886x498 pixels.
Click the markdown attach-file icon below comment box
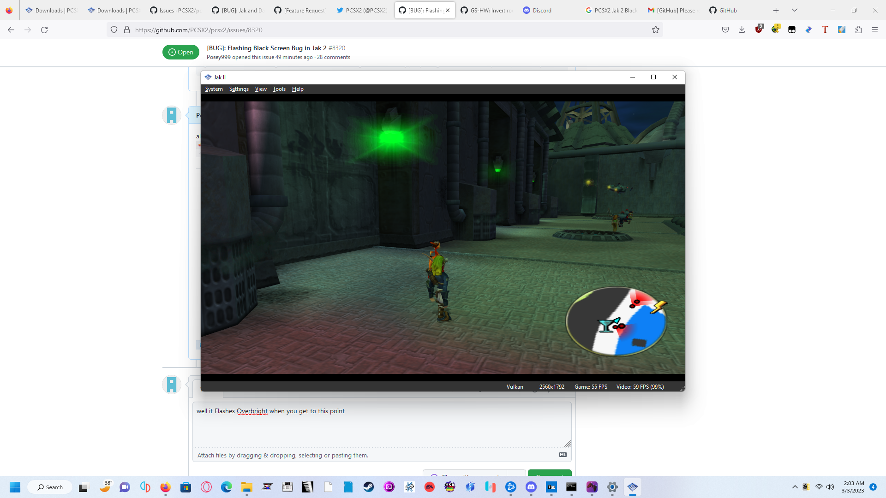pos(563,455)
